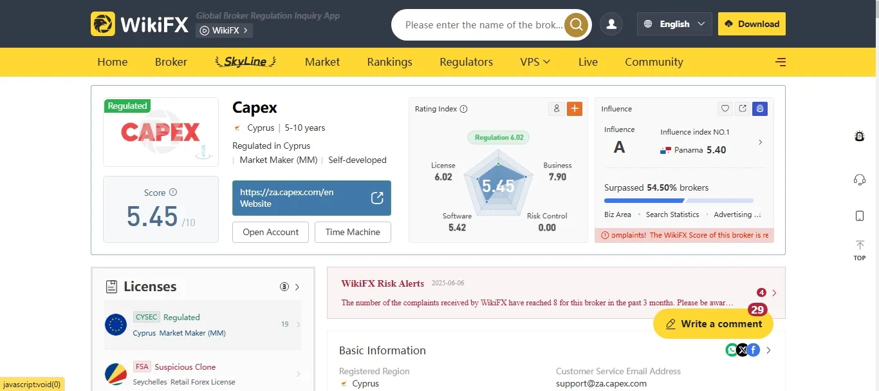Click the green Regulated tag on logo
The width and height of the screenshot is (879, 391).
coord(127,106)
